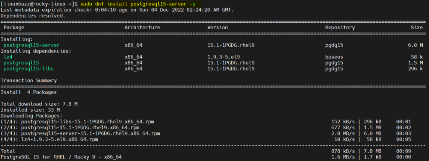This screenshot has height=161, width=429.
Task: Click the Package column header
Action: pyautogui.click(x=14, y=28)
